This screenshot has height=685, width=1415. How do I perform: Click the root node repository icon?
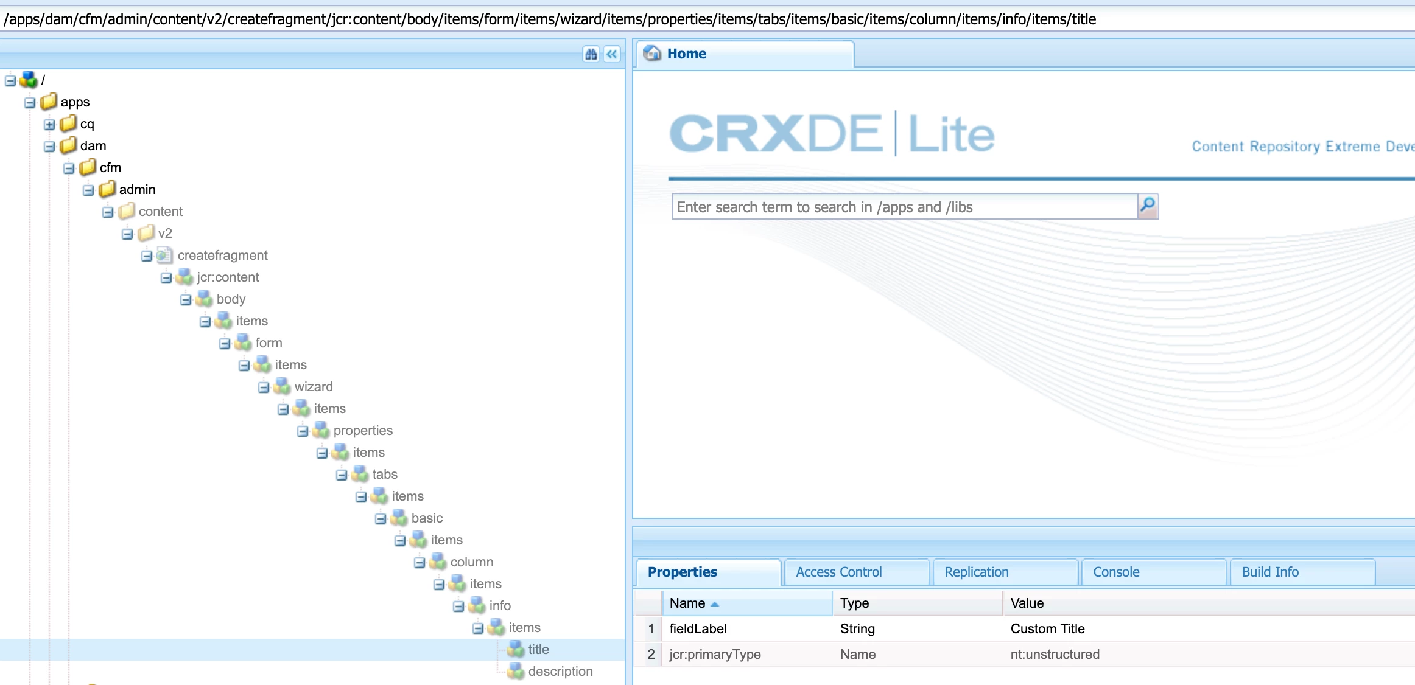pyautogui.click(x=29, y=80)
